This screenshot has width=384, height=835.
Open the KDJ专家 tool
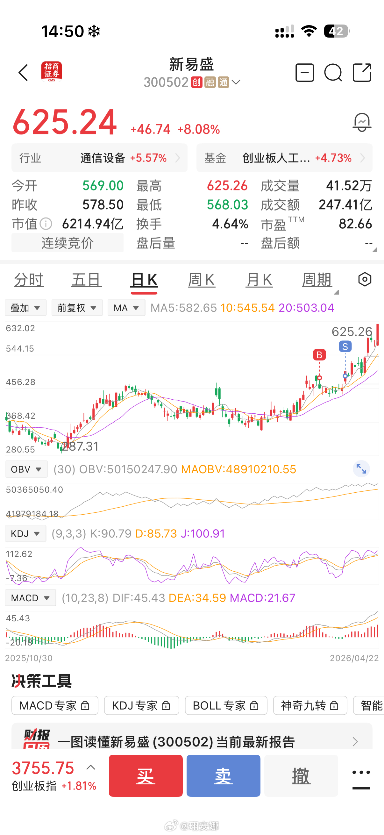pyautogui.click(x=142, y=705)
